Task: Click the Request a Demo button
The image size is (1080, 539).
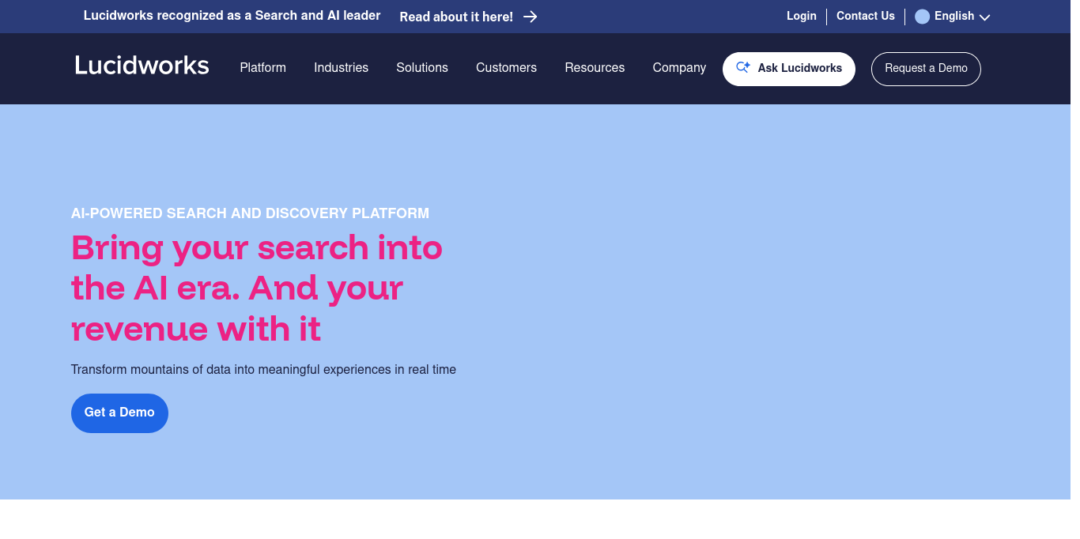Action: [926, 69]
